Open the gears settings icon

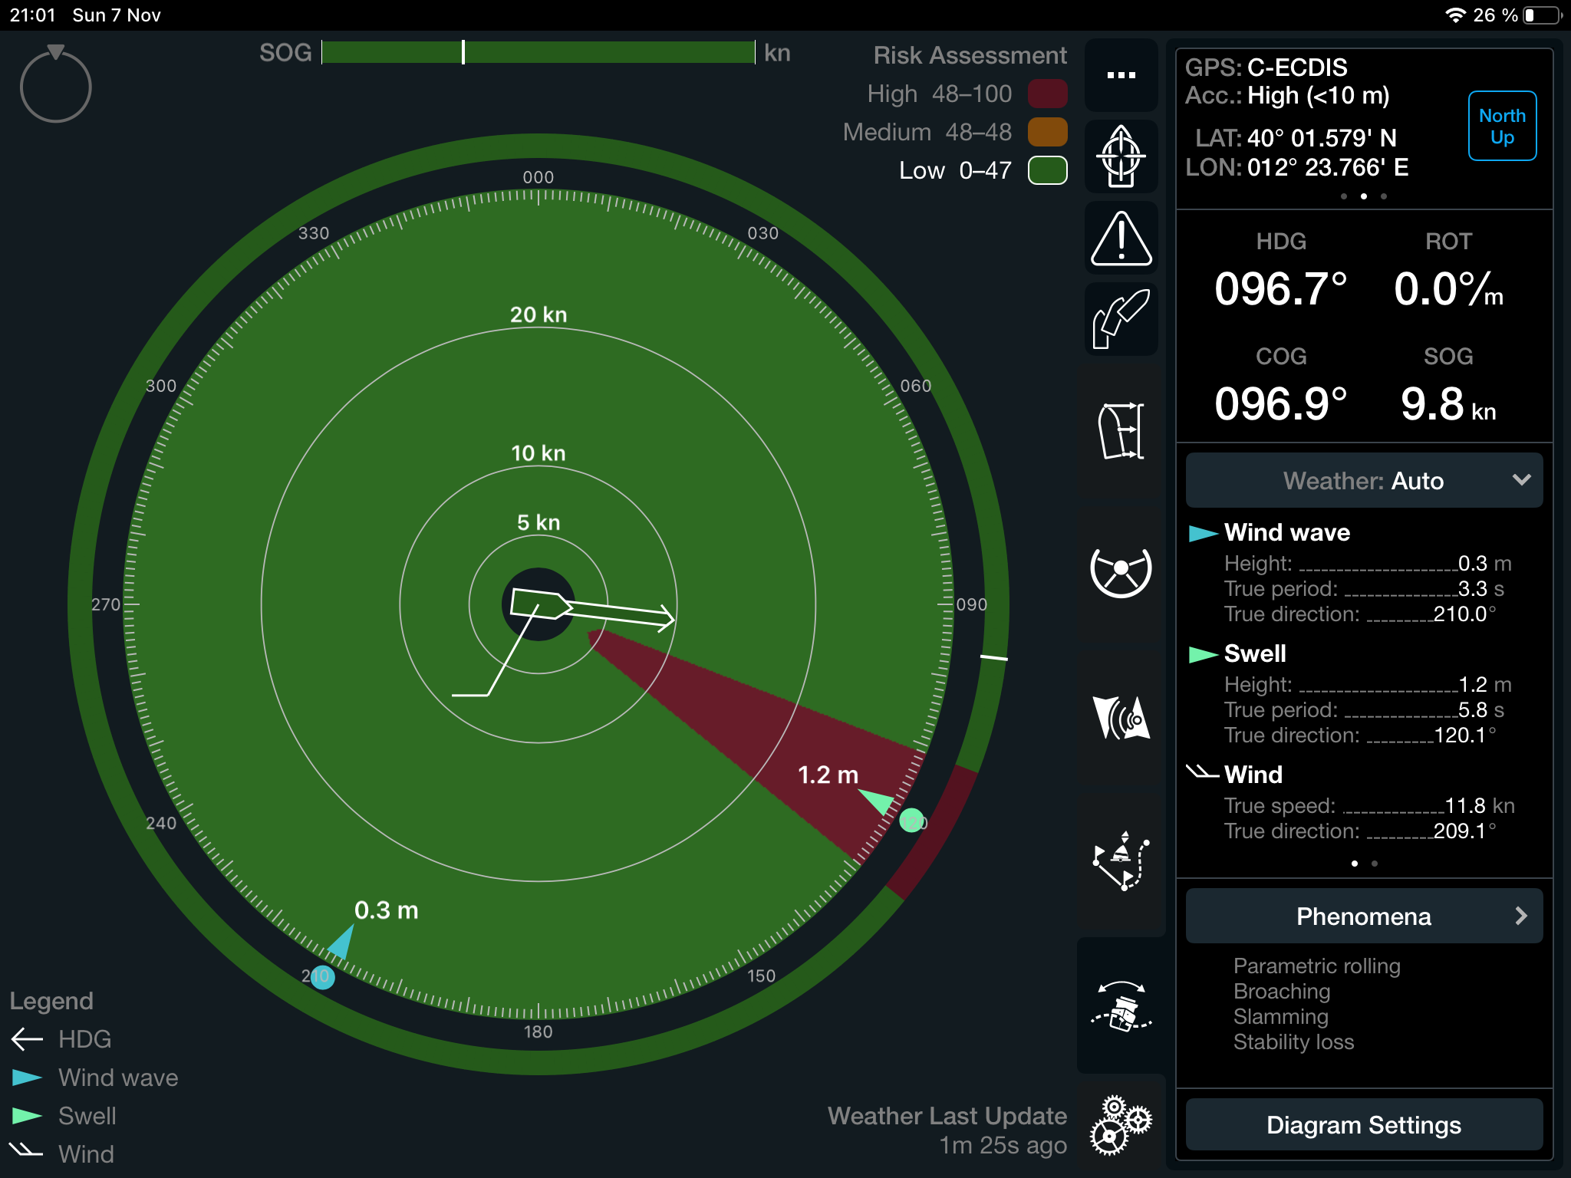tap(1121, 1124)
